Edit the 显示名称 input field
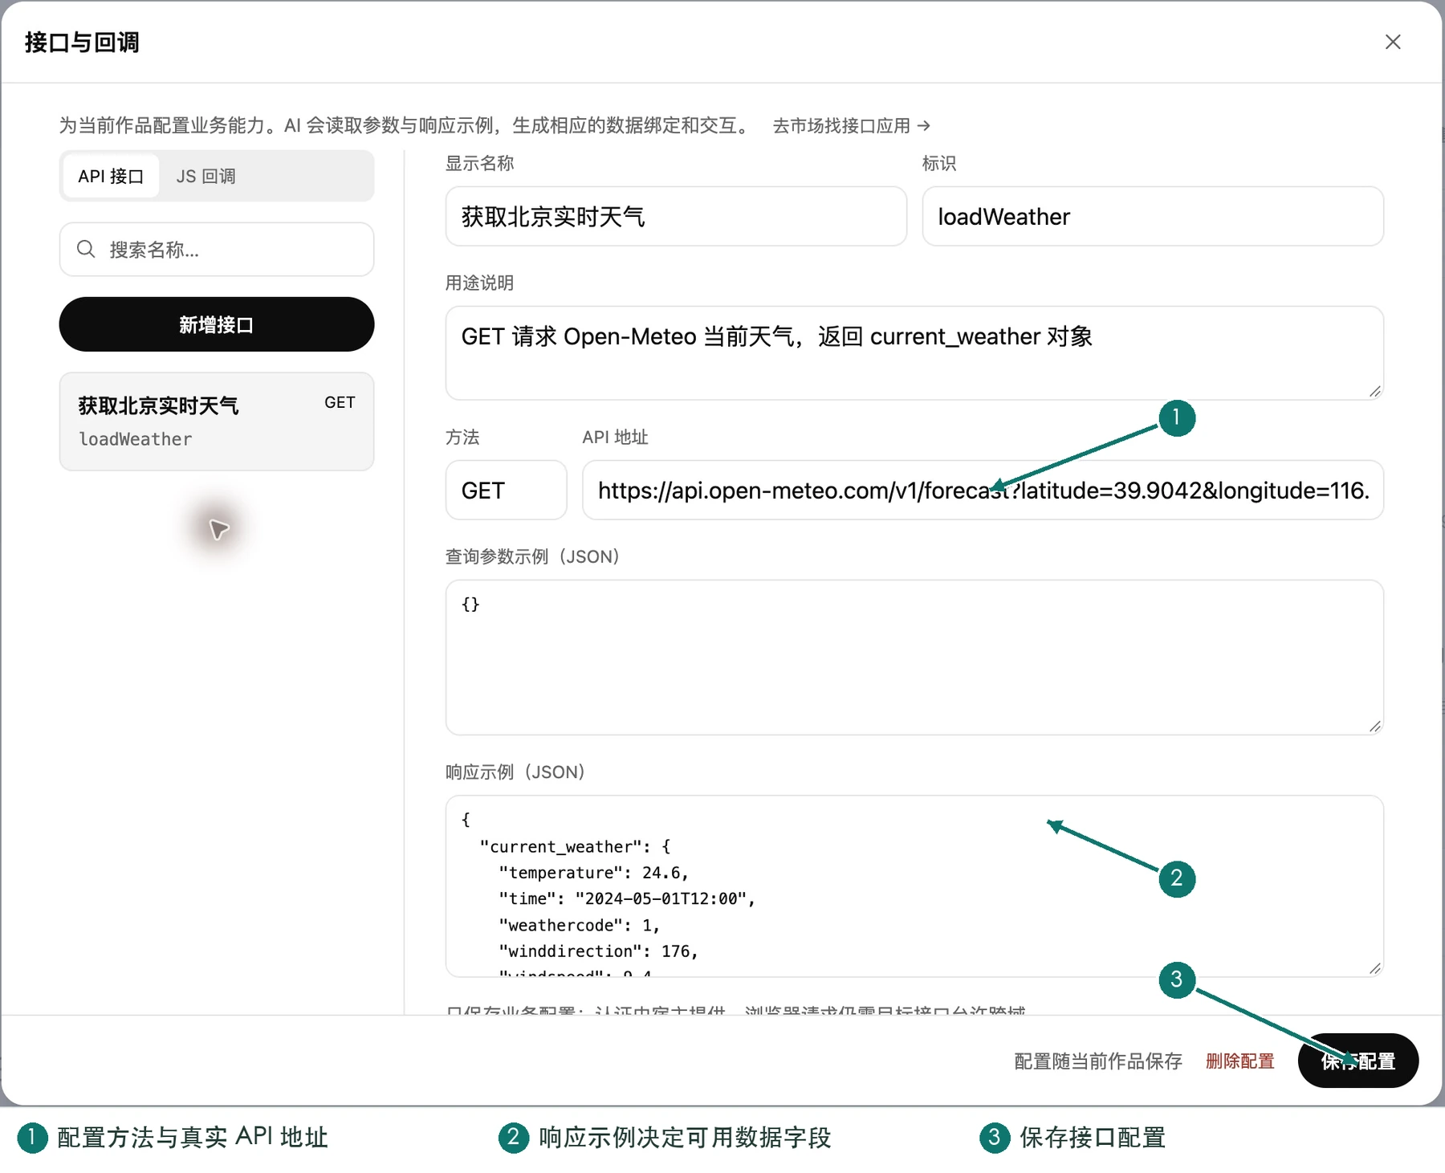Screen dimensions: 1445x1173 pos(676,217)
